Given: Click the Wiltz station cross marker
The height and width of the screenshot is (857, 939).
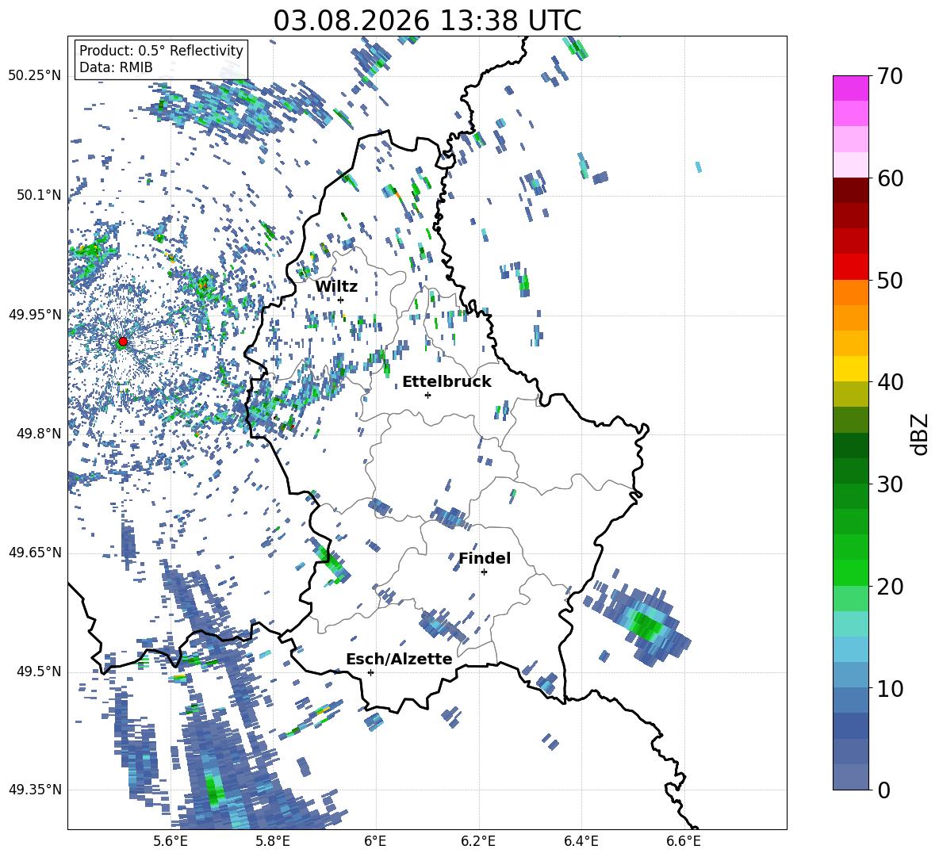Looking at the screenshot, I should point(341,300).
